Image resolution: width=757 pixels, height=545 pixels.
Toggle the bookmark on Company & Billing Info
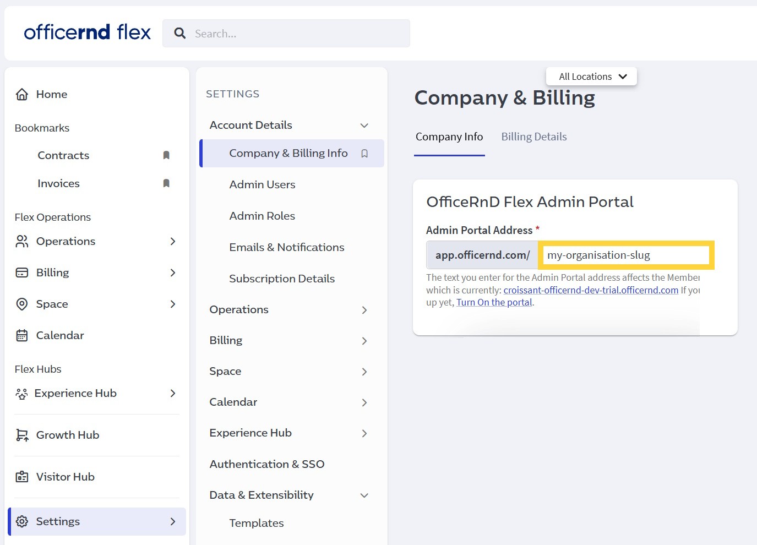click(364, 153)
